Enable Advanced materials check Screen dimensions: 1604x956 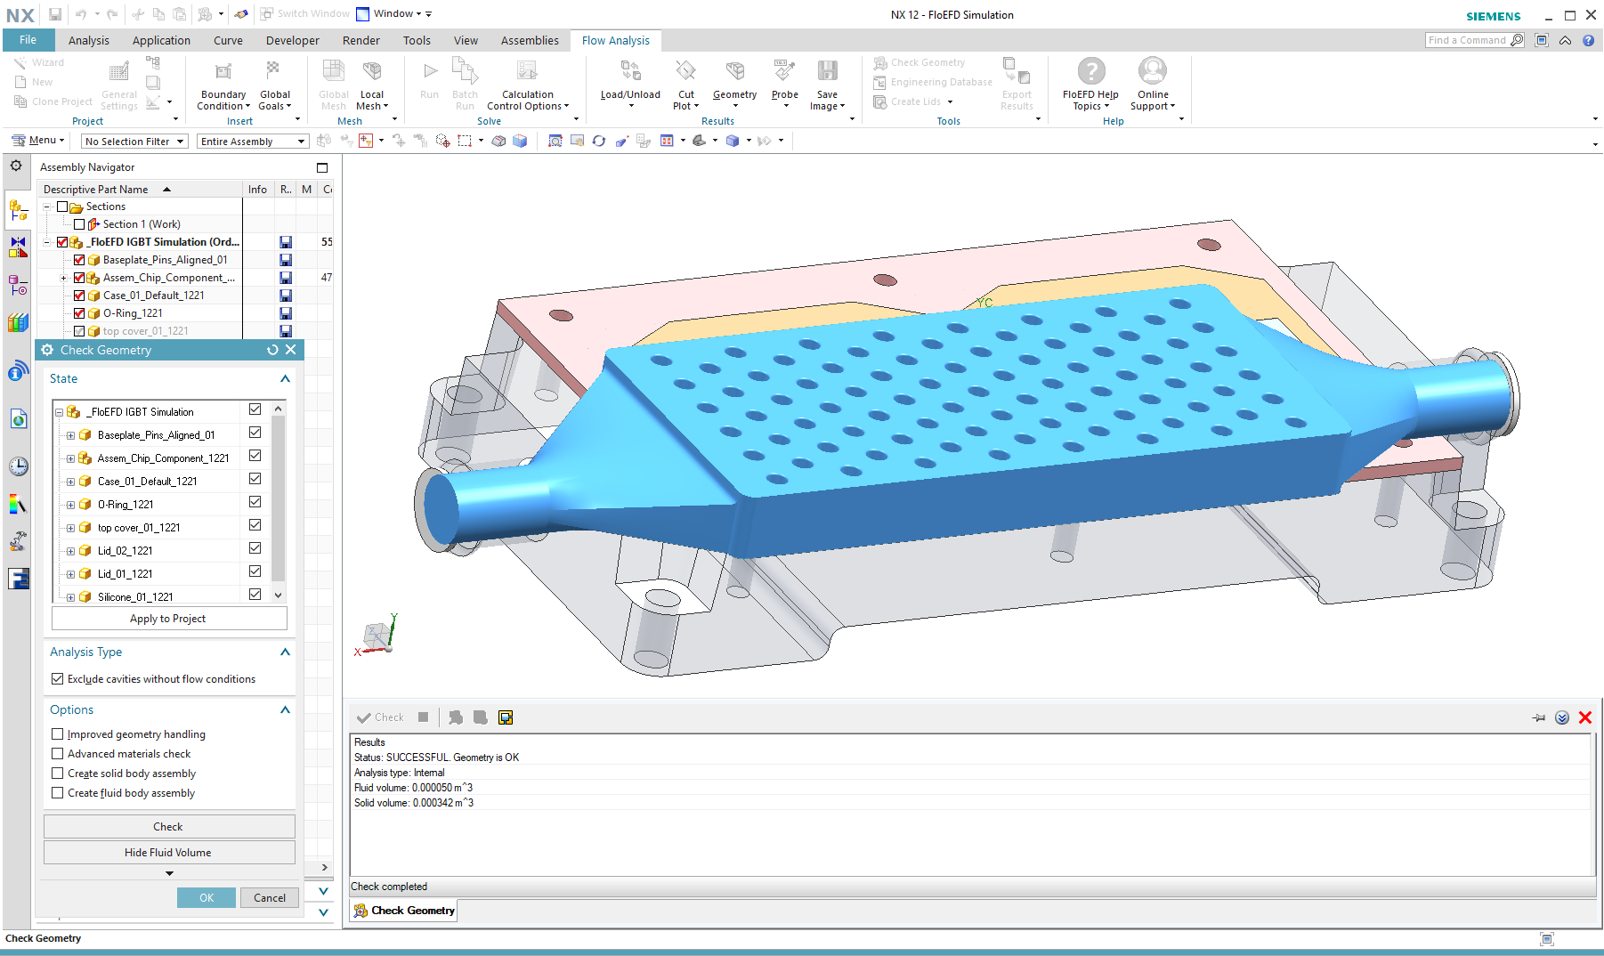click(x=58, y=754)
